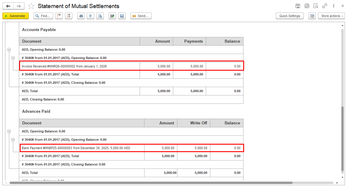Save report with blue floppy disk icon
This screenshot has width=350, height=187.
tap(122, 16)
